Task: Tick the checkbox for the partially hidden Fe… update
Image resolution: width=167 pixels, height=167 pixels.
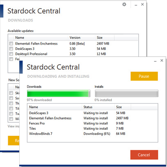Action: (x=11, y=59)
